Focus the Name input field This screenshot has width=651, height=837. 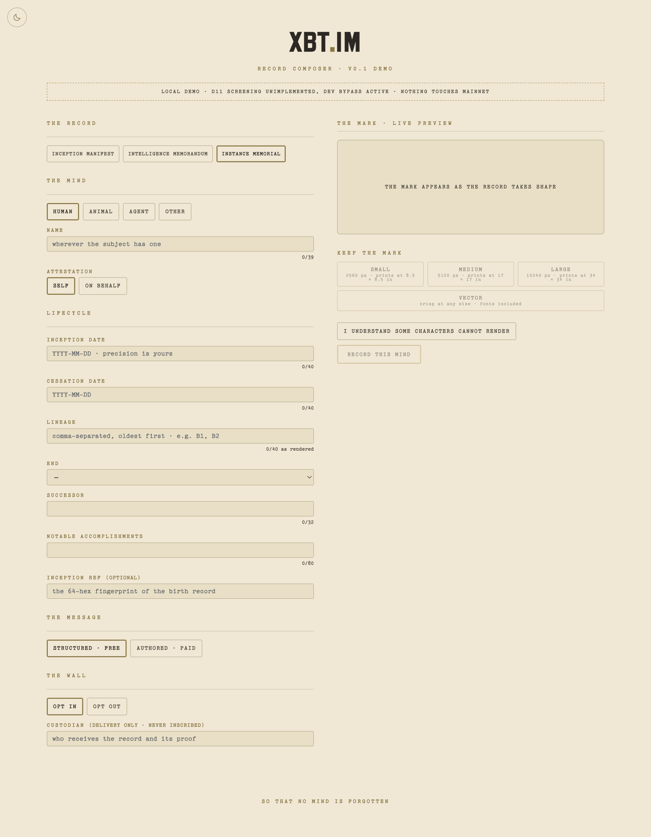[180, 244]
